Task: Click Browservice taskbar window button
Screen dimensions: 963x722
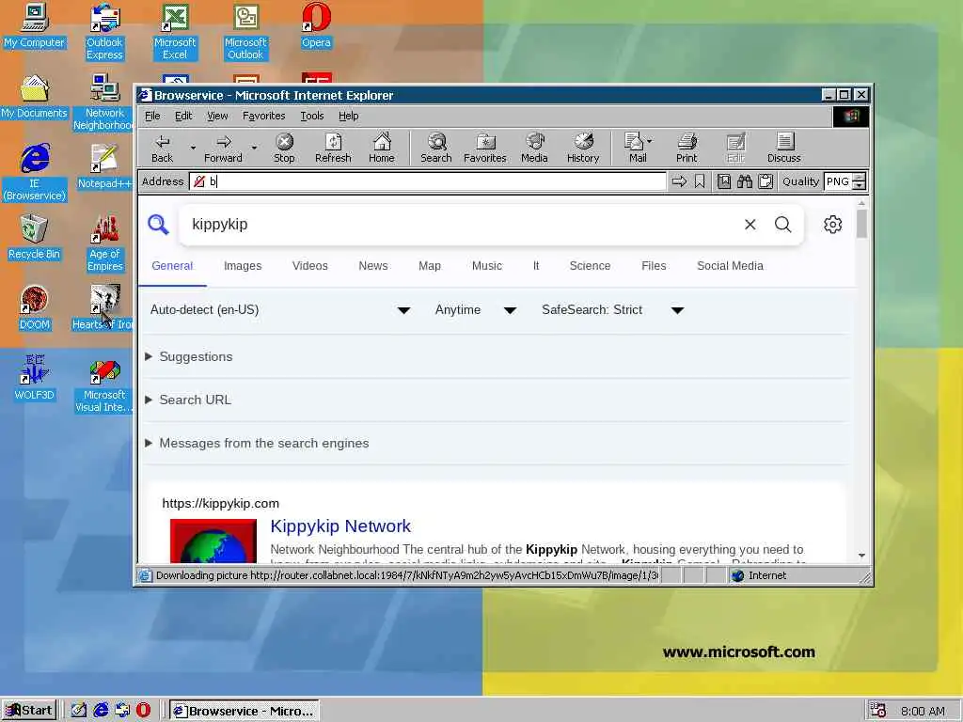Action: [245, 711]
